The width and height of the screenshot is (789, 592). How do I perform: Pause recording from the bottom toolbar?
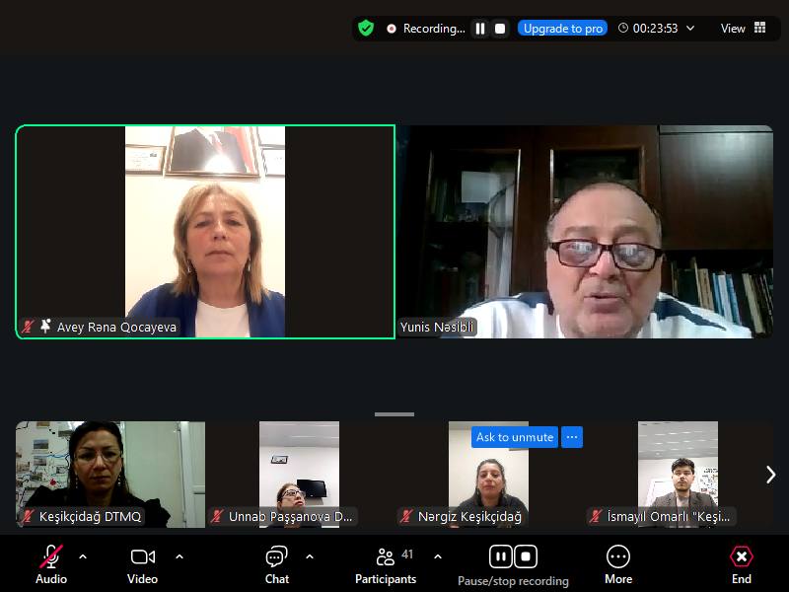[501, 556]
